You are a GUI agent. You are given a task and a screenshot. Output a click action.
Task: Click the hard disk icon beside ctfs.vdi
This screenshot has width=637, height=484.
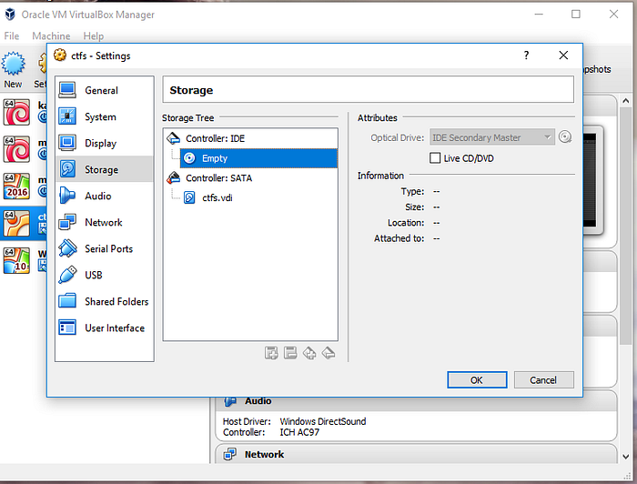point(189,197)
